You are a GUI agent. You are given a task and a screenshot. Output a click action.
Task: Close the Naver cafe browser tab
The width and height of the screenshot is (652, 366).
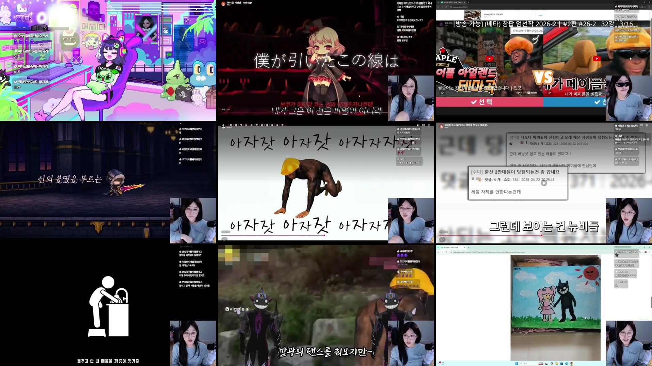click(x=465, y=247)
